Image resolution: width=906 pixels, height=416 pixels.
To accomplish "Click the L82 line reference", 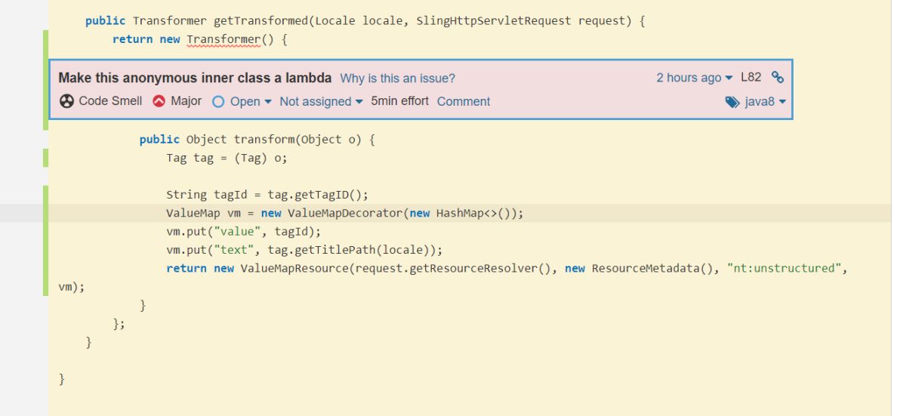I will tap(751, 77).
